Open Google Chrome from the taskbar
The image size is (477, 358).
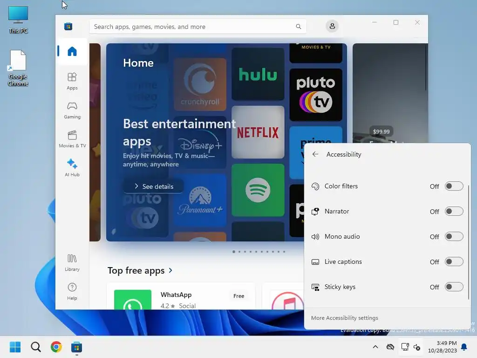point(56,347)
